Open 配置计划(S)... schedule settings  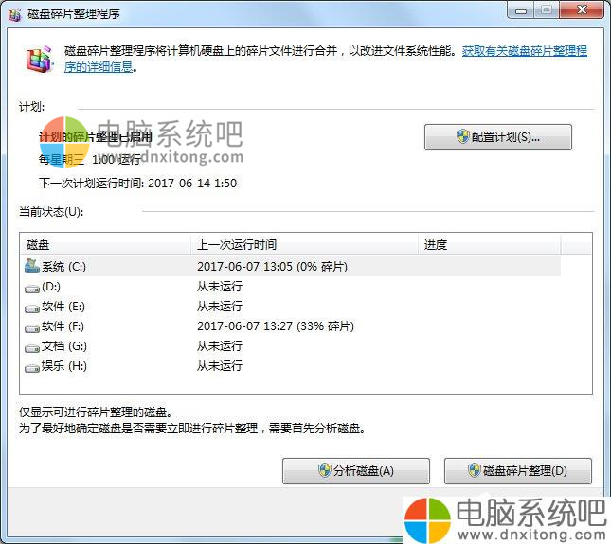[x=497, y=137]
